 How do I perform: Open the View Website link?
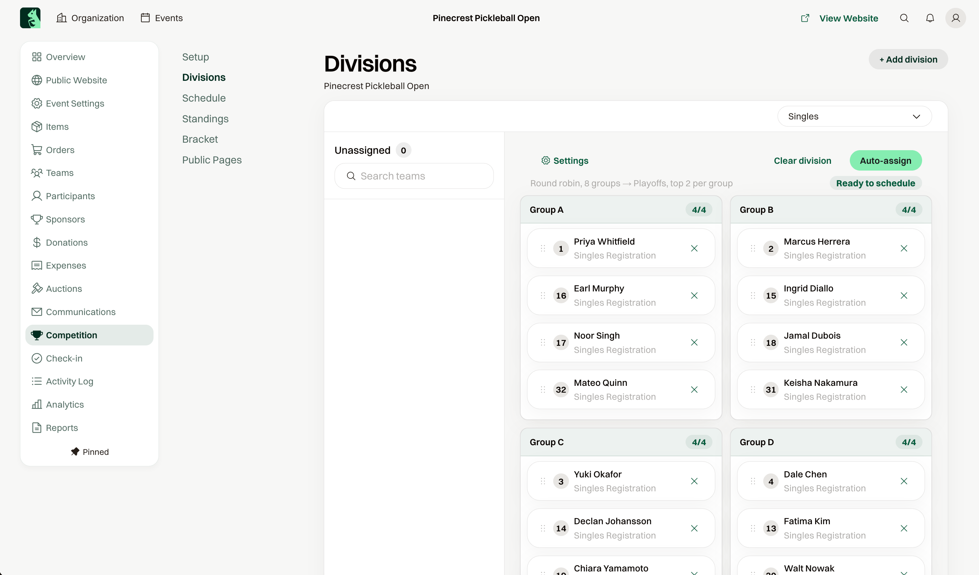(839, 18)
